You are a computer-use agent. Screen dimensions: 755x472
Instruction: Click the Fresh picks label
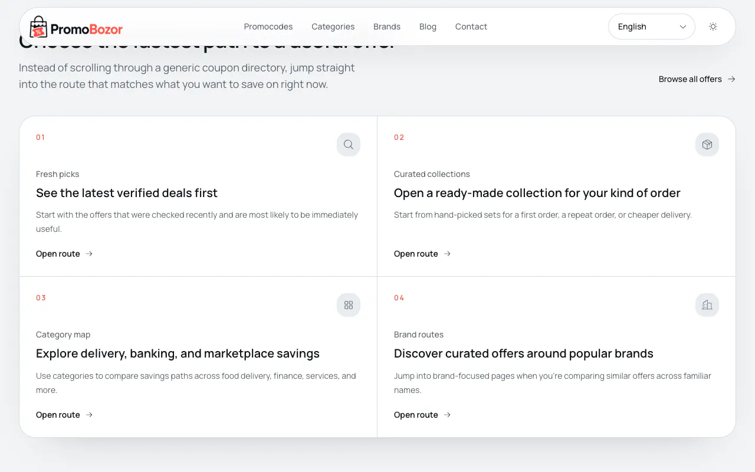click(x=57, y=174)
